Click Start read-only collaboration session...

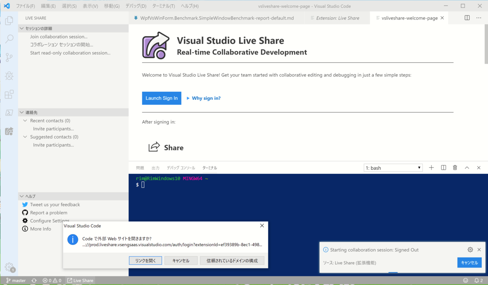pos(70,53)
